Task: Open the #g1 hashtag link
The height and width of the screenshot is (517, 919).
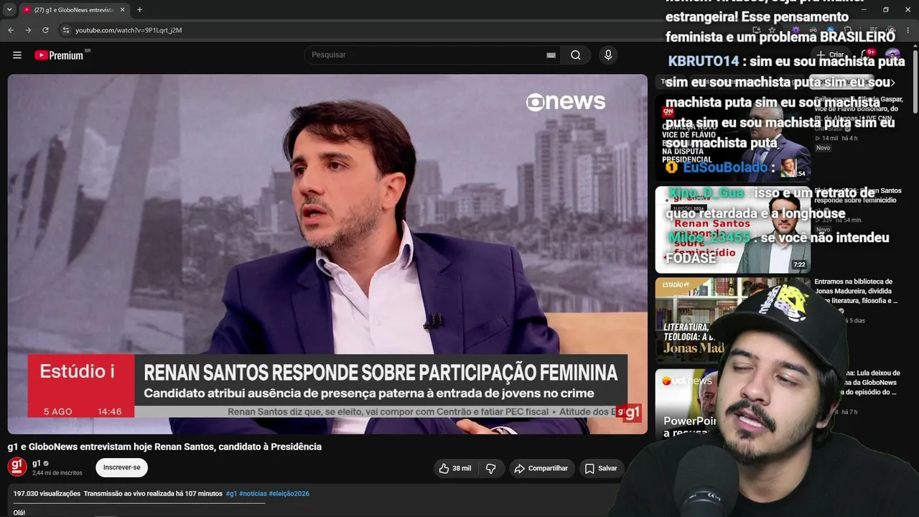Action: 231,493
